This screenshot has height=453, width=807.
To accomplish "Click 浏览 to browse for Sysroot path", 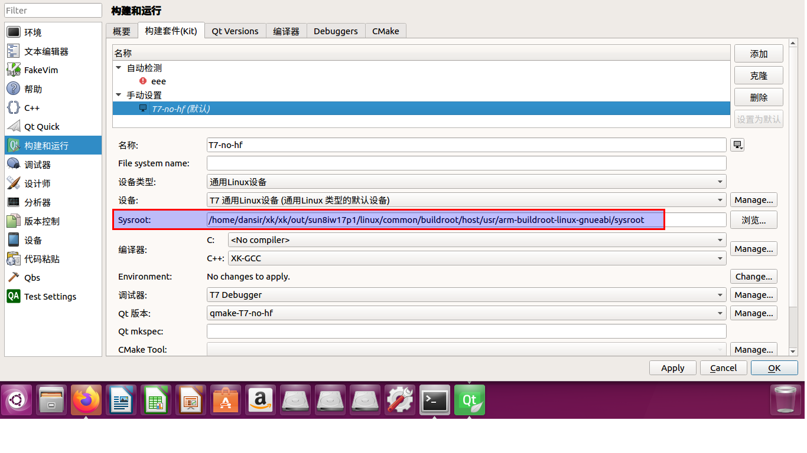I will 754,219.
